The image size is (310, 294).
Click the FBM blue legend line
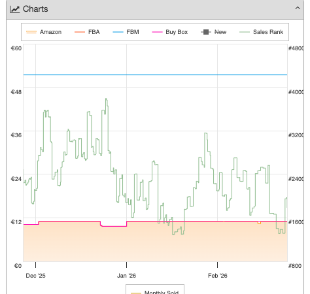click(x=118, y=32)
